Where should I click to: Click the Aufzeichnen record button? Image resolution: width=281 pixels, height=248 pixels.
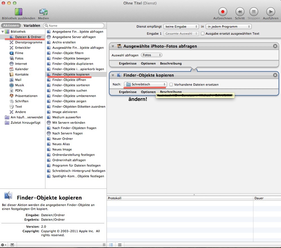click(222, 12)
